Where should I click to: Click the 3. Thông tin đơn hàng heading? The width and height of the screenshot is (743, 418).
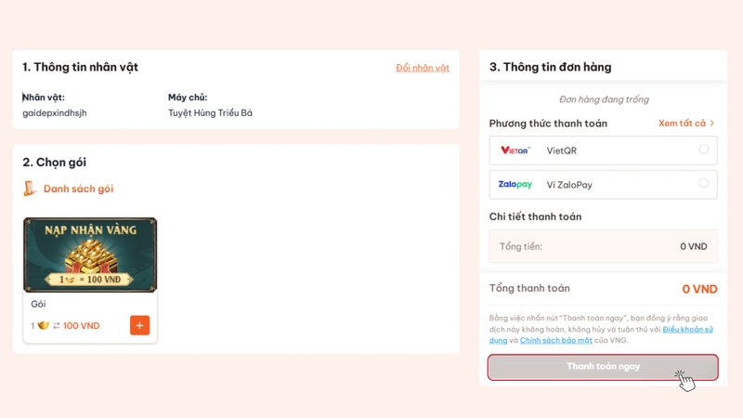[550, 67]
